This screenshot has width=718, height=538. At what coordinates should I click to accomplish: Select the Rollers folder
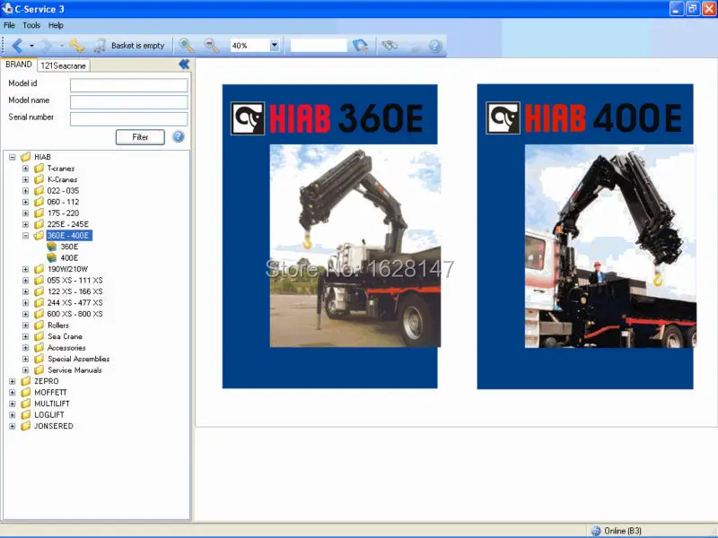[x=58, y=325]
